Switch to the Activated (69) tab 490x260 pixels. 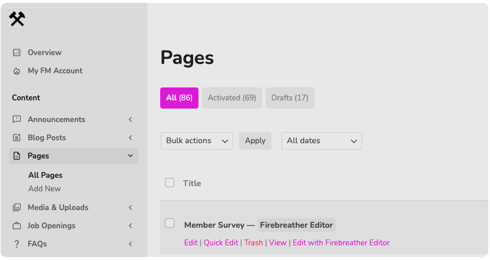coord(232,98)
